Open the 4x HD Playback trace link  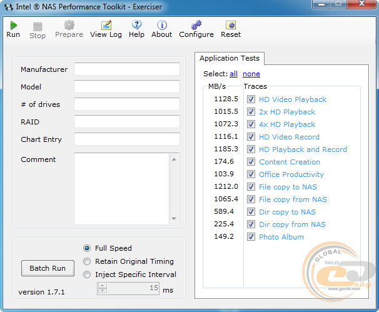pyautogui.click(x=287, y=124)
